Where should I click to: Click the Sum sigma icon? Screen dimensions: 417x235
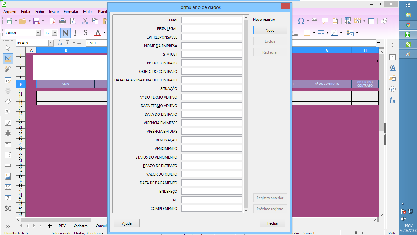68,43
